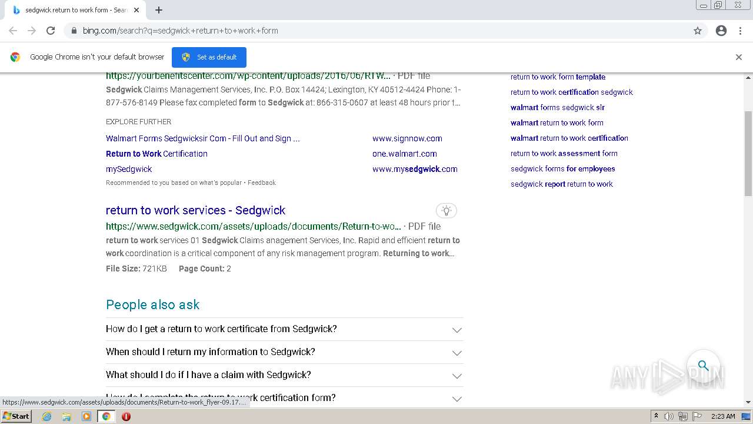Viewport: 753px width, 424px height.
Task: Click the scrollbar up arrow
Action: 748,77
